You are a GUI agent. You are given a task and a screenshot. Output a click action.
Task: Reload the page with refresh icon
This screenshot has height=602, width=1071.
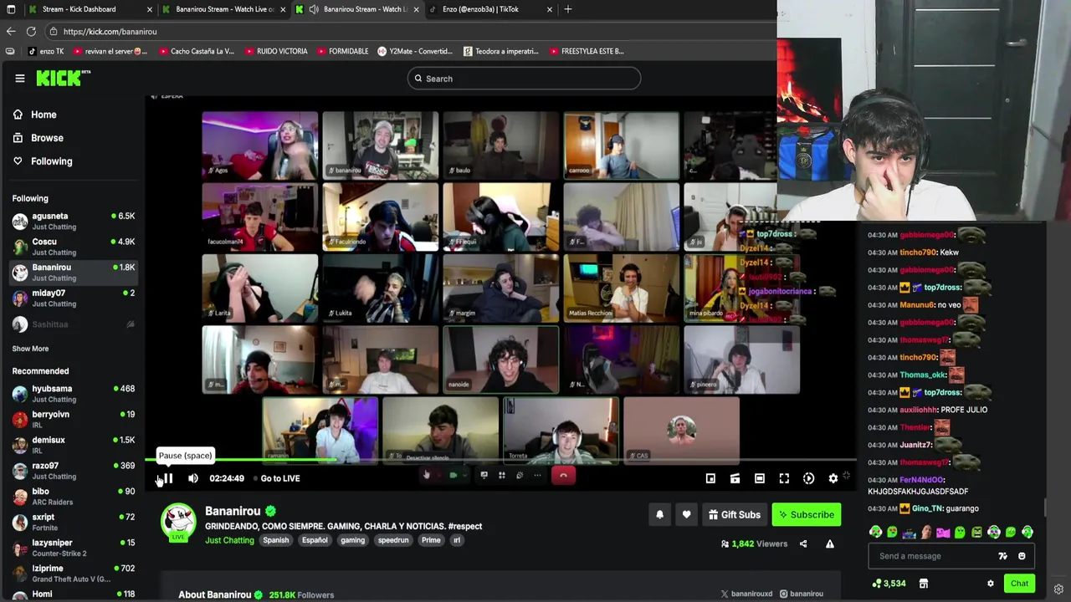(31, 32)
